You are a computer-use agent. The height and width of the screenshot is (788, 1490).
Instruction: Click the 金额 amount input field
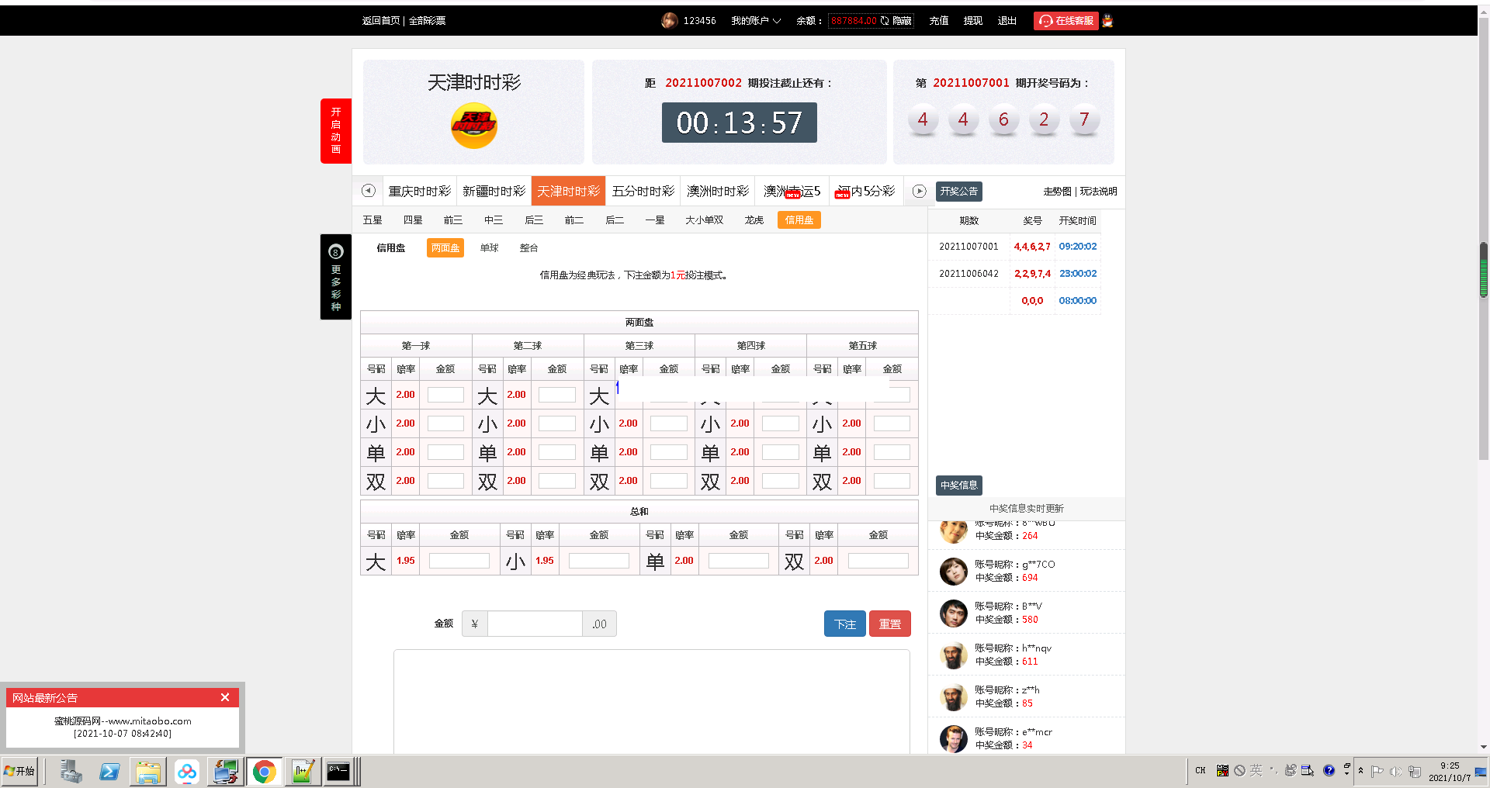coord(534,623)
